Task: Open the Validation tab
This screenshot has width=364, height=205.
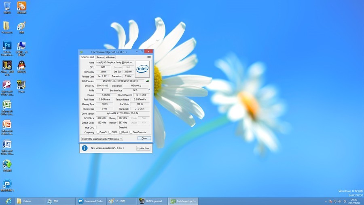Action: click(110, 57)
